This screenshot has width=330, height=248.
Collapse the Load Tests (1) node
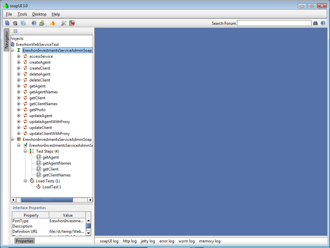click(25, 181)
